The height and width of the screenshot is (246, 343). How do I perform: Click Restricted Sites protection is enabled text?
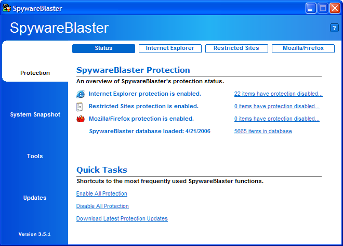pyautogui.click(x=143, y=106)
